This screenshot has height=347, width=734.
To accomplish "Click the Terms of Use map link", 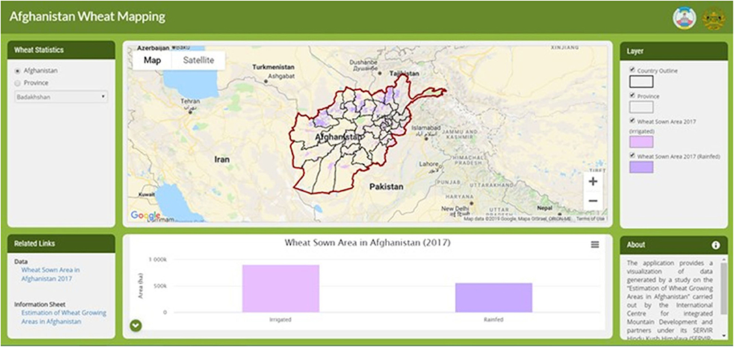I will click(x=590, y=219).
